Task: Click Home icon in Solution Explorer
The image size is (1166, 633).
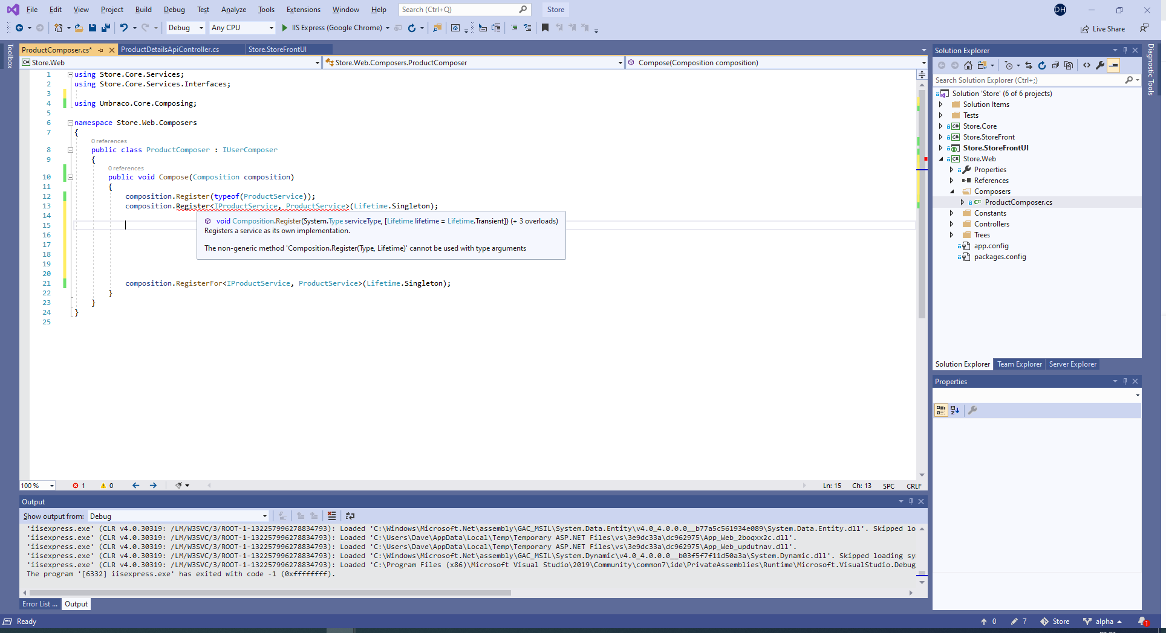Action: 968,65
